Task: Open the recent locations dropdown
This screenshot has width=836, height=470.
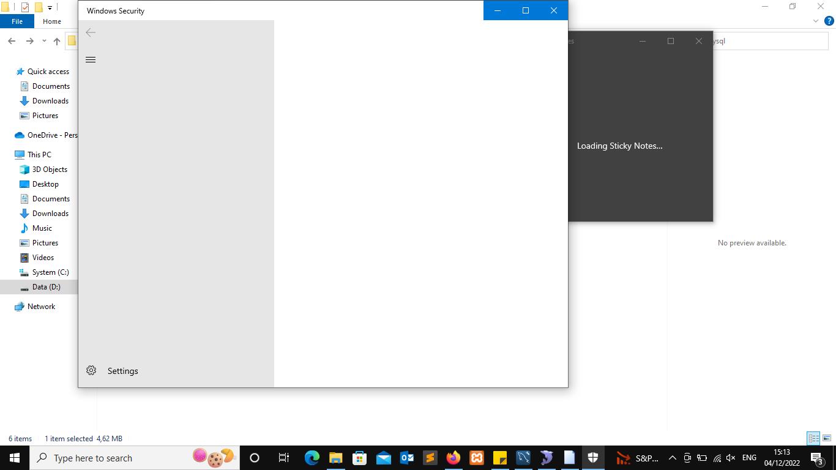Action: (44, 41)
